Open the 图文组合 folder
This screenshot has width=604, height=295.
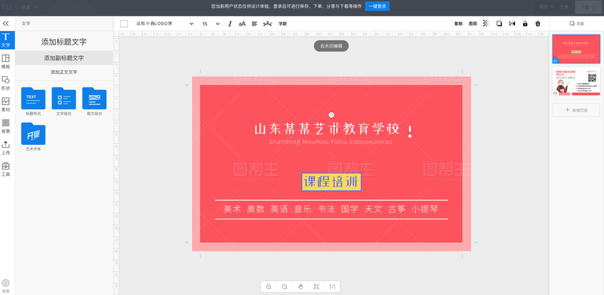click(94, 102)
